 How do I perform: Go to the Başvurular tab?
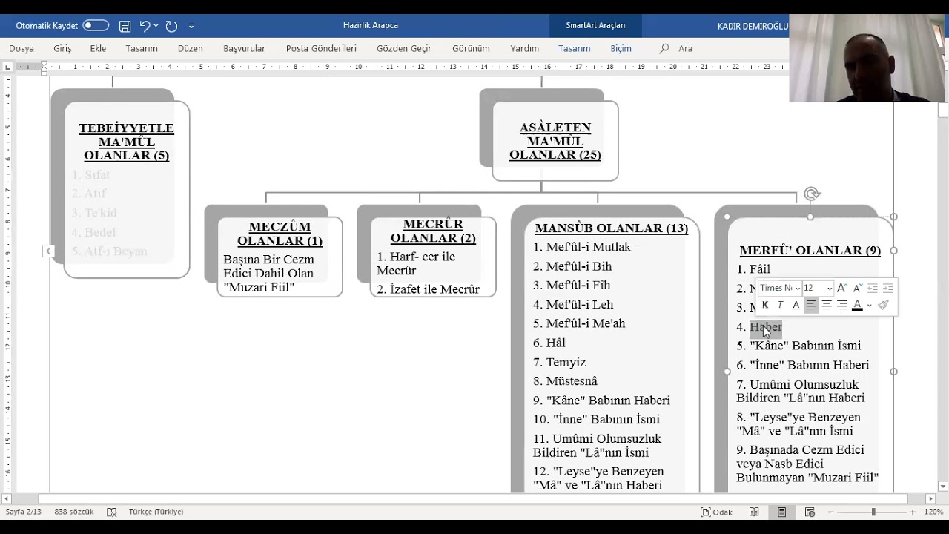click(244, 48)
